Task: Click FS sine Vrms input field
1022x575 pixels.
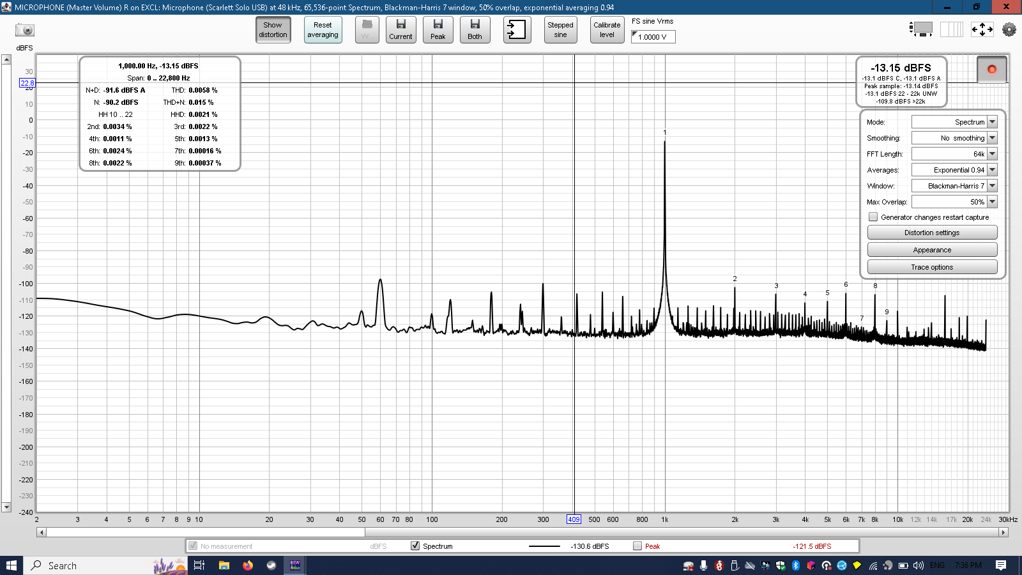Action: click(653, 37)
